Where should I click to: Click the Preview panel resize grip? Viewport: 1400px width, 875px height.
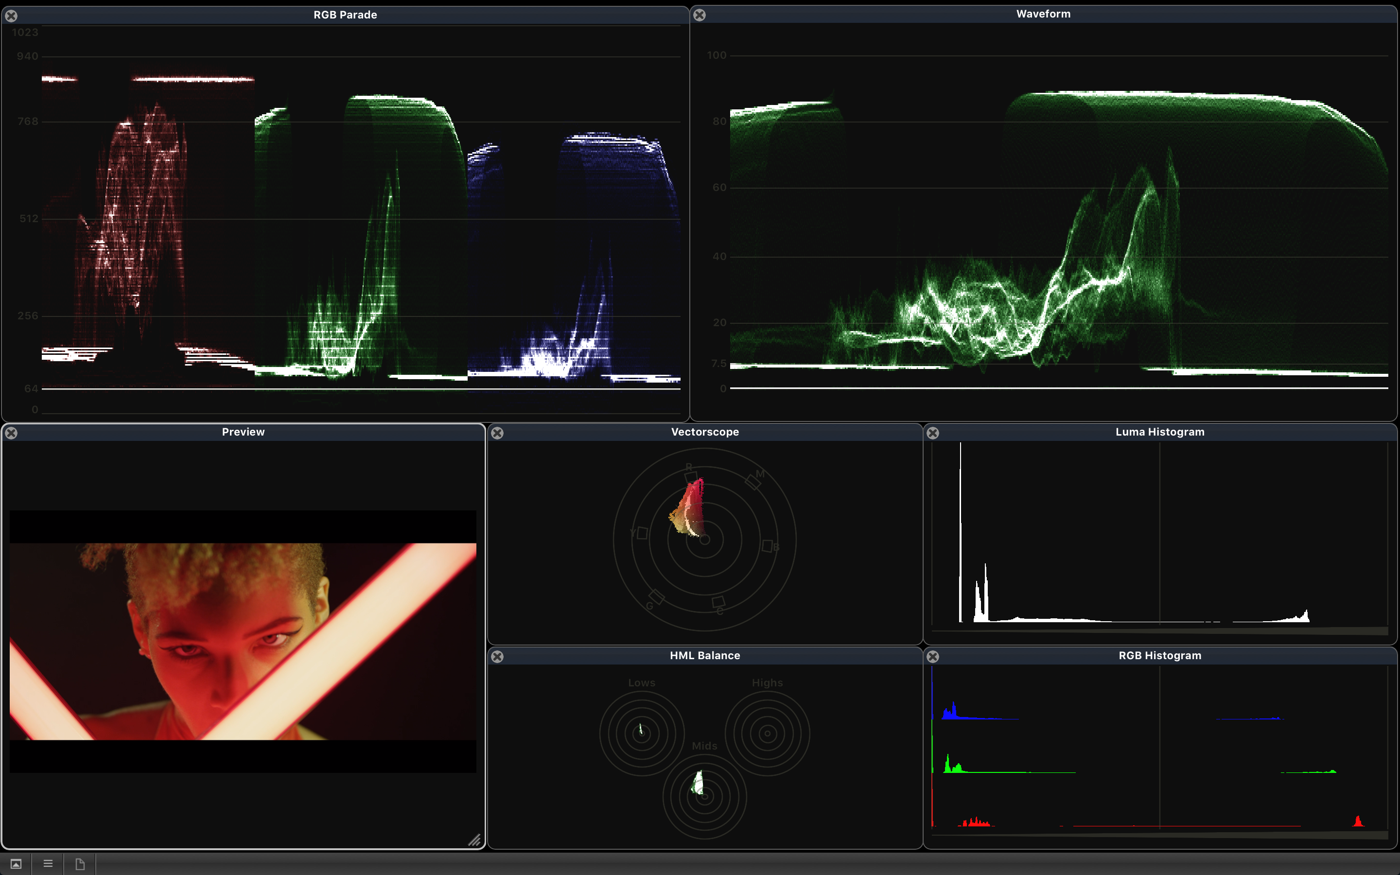(x=474, y=840)
